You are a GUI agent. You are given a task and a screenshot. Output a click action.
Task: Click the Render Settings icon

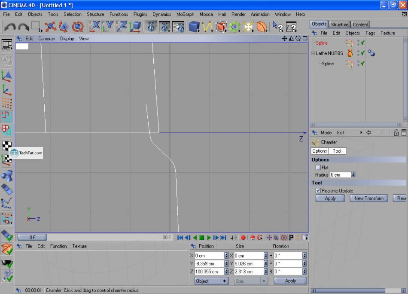[178, 27]
